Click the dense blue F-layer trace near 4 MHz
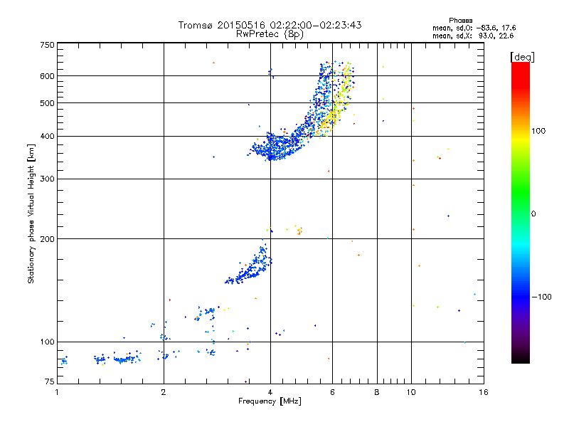 point(276,147)
